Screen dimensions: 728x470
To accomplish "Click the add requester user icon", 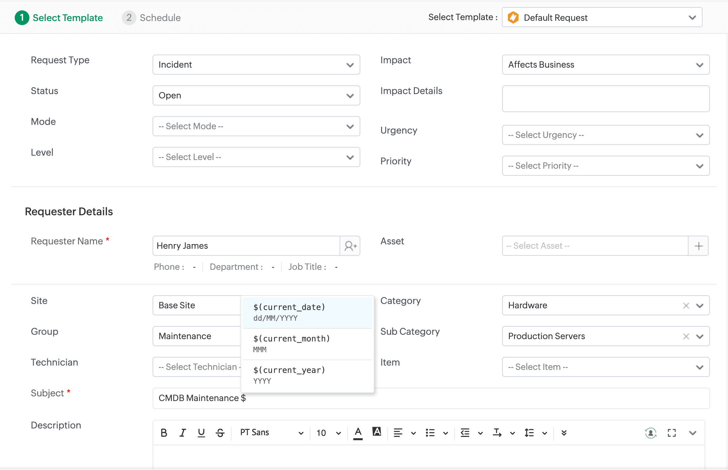I will 350,246.
